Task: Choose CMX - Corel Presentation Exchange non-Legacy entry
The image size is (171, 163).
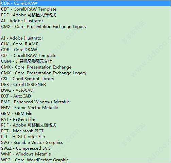Action: tap(85, 67)
